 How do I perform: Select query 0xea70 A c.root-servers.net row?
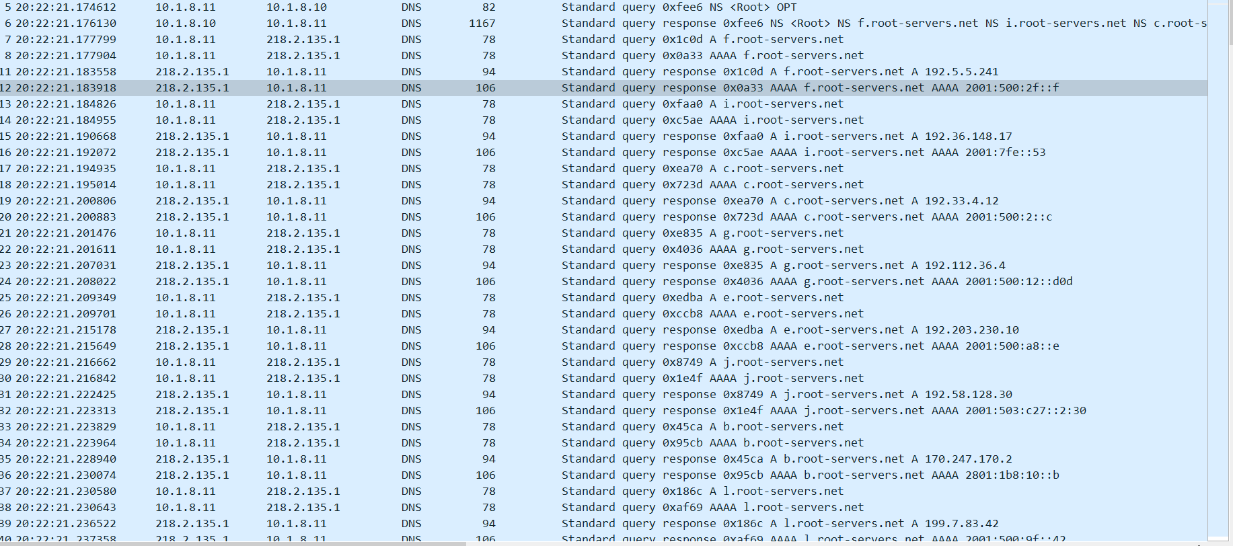pos(603,169)
